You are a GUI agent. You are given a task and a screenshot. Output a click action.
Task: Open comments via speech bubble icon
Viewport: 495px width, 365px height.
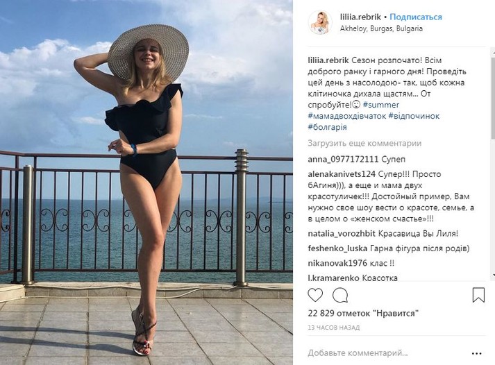coord(340,296)
